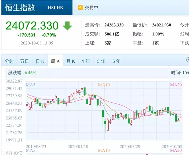Select the 周K weekly candlestick tab
Screen dimensions: 189x155
click(x=55, y=61)
